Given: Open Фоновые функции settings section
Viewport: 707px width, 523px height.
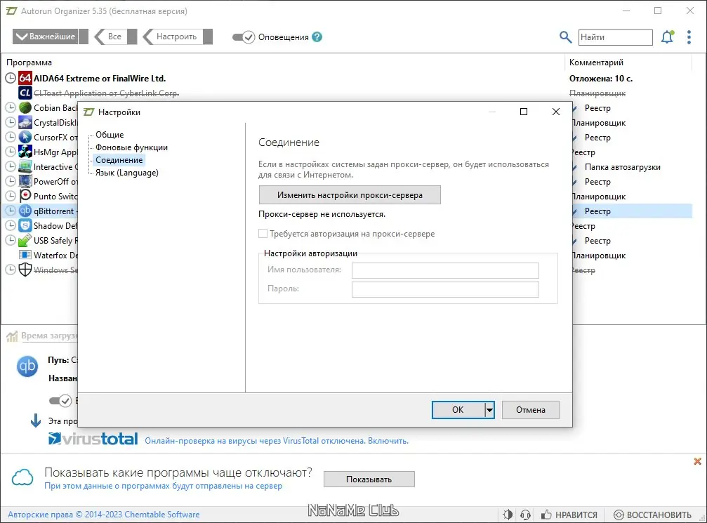Looking at the screenshot, I should pyautogui.click(x=132, y=147).
